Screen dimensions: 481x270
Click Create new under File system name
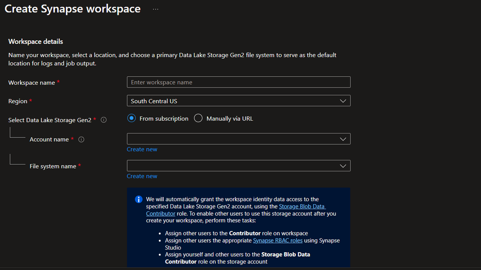142,176
